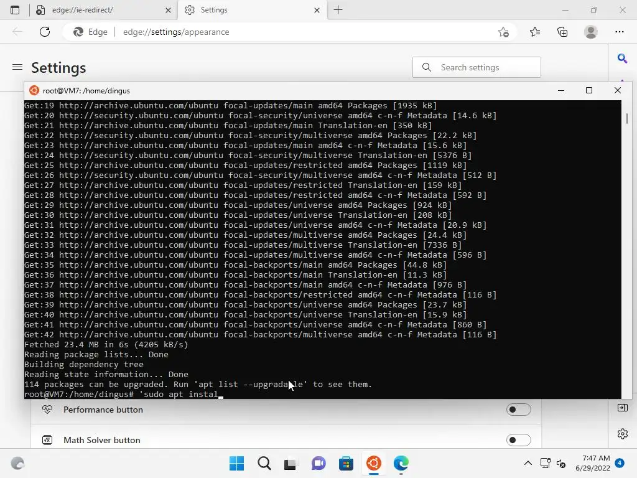Click the 'Reading package lists... Done' line
Viewport: 637px width, 478px height.
coord(96,354)
